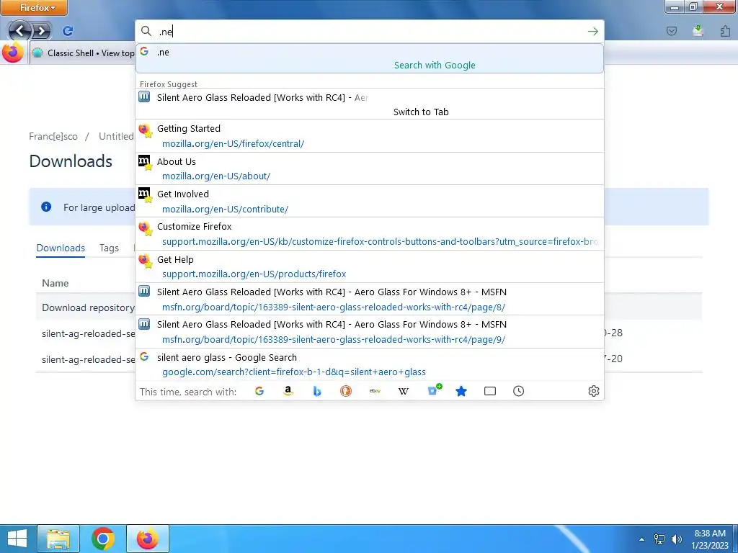Search open tabs with the tab icon
Screen dimensions: 738x553
(x=490, y=391)
